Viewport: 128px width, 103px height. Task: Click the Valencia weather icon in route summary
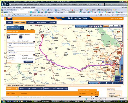(x=8, y=37)
